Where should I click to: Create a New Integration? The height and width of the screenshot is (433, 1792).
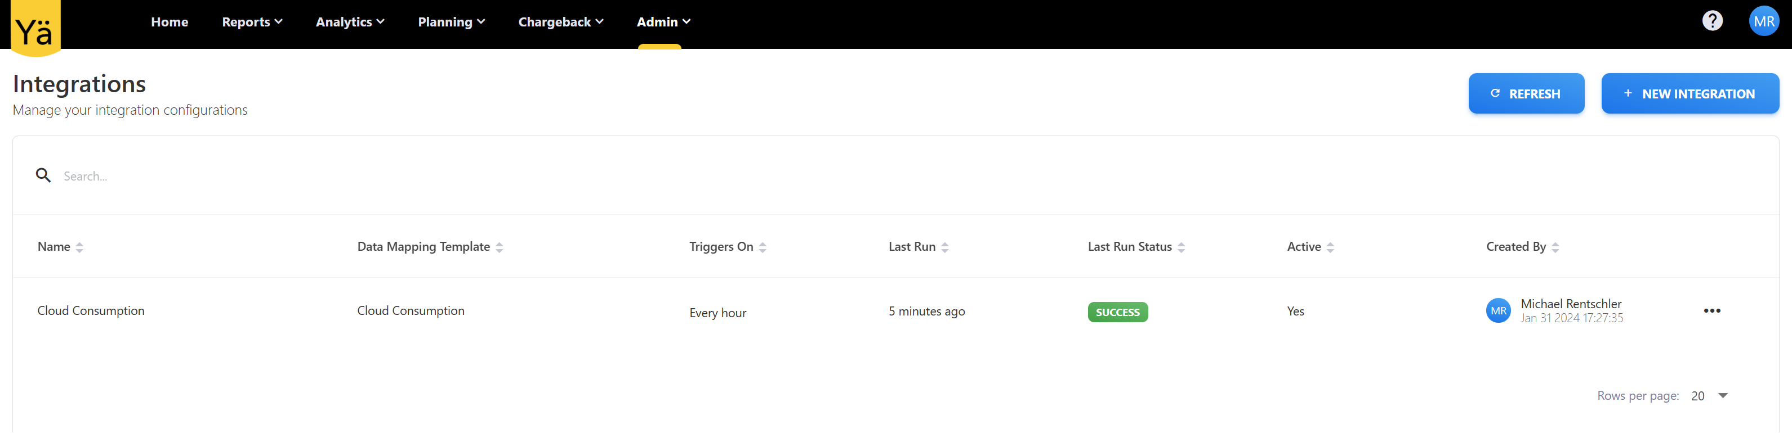[1689, 94]
